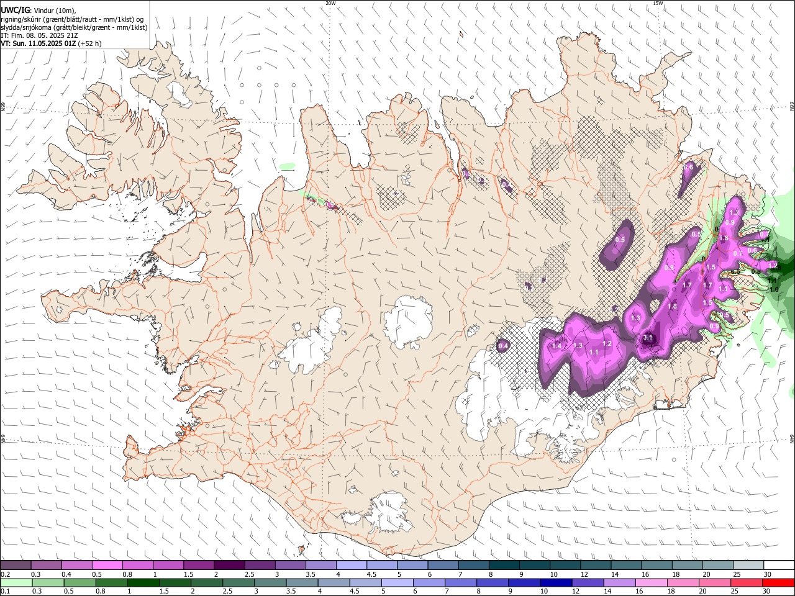Click the palest green swatch starting at 0.1
The image size is (795, 596).
pyautogui.click(x=16, y=582)
